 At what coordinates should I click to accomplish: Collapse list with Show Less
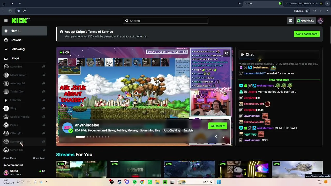click(x=39, y=158)
